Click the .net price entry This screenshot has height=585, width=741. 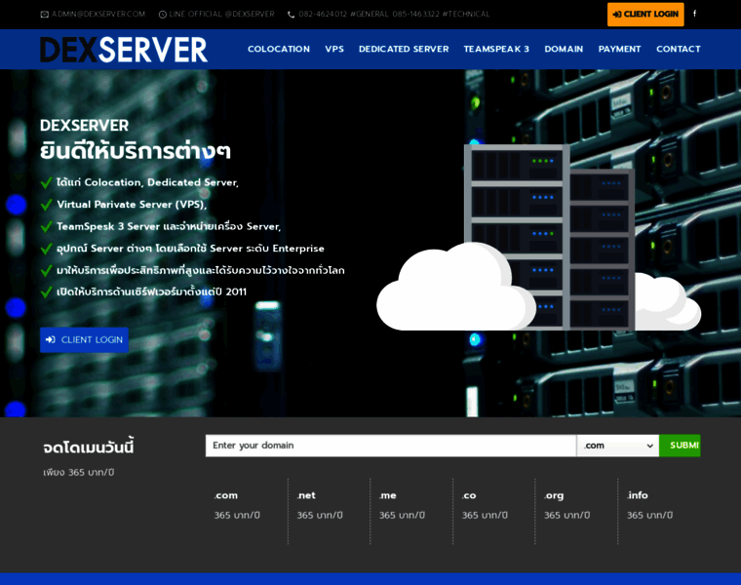pyautogui.click(x=320, y=505)
